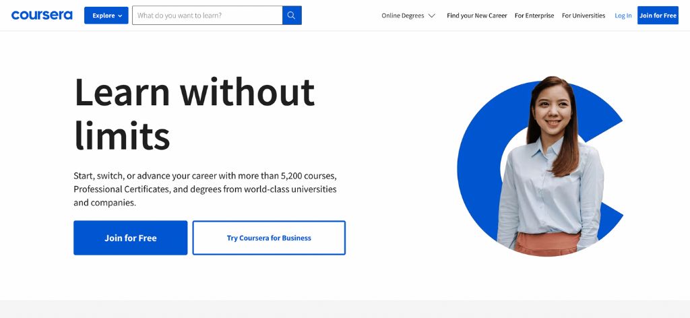690x318 pixels.
Task: Click the gray band at the page bottom
Action: coord(345,309)
